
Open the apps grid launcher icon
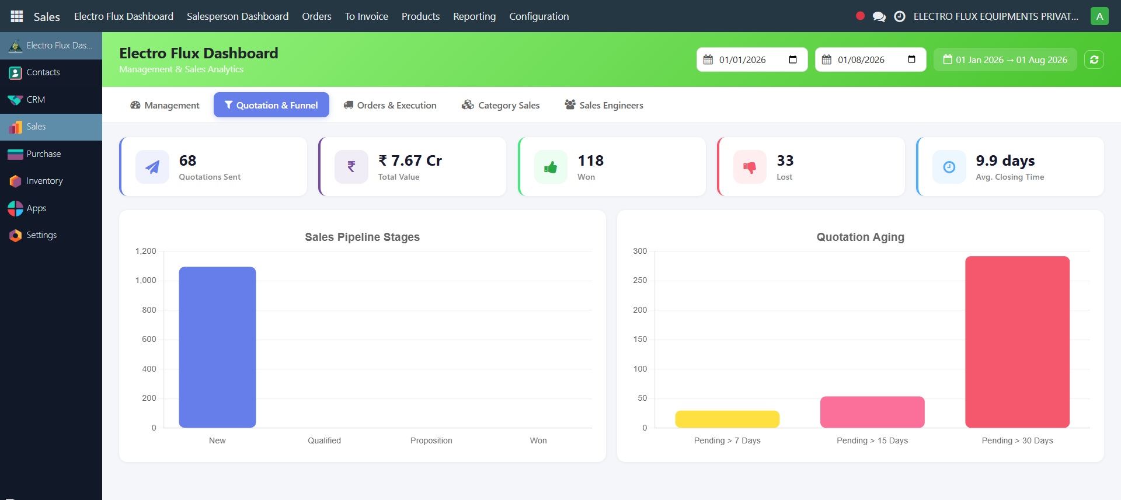point(17,16)
